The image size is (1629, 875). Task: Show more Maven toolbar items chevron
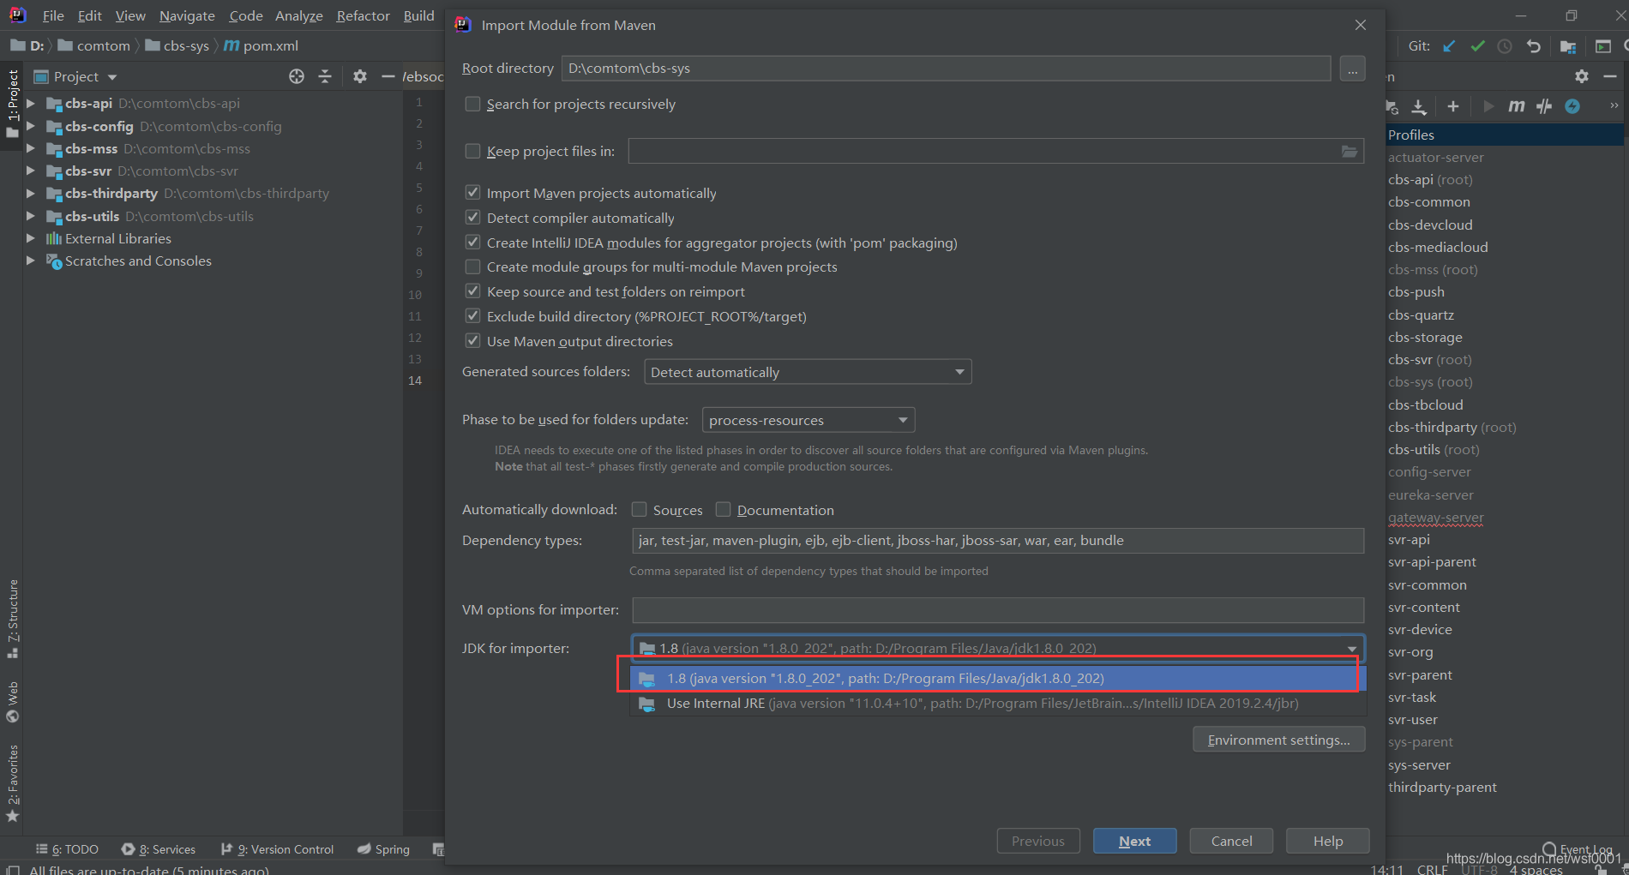tap(1614, 106)
